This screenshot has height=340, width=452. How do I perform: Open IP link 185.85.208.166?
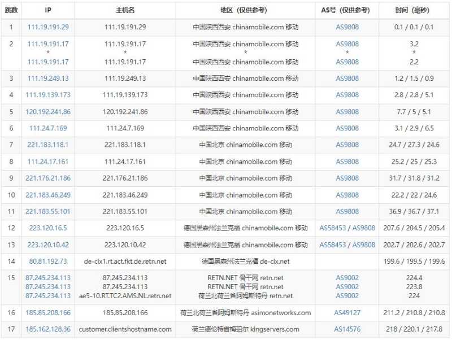48,313
